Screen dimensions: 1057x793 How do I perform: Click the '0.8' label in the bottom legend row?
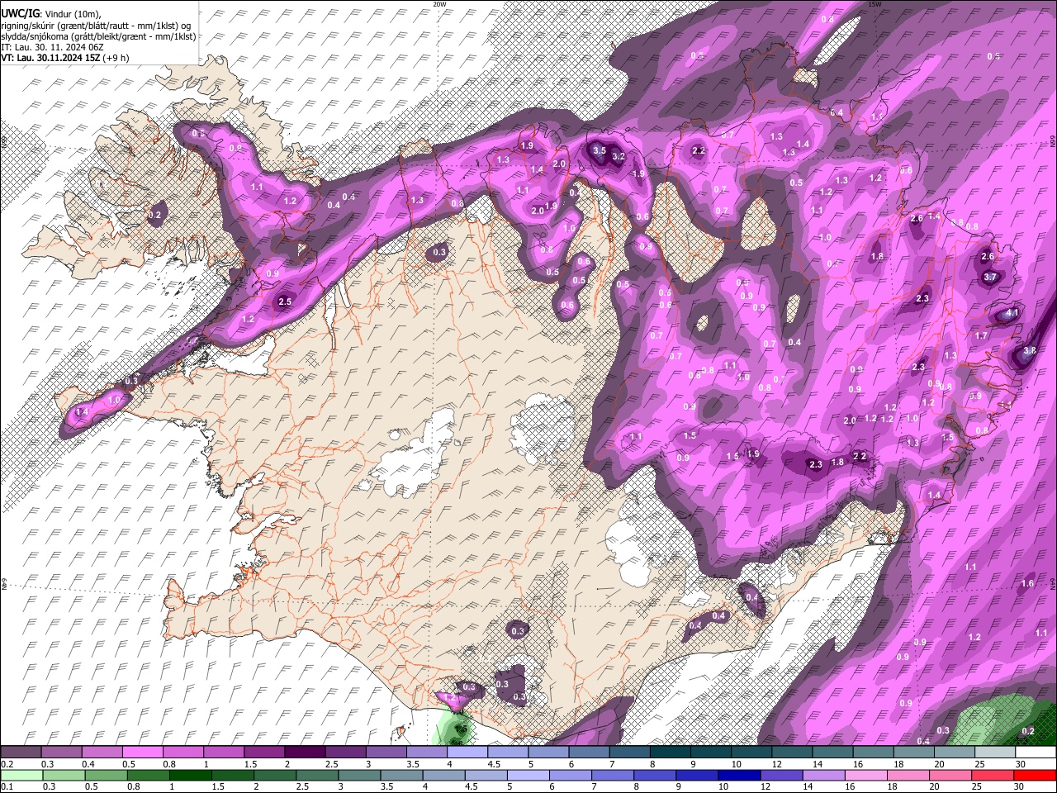tap(134, 786)
